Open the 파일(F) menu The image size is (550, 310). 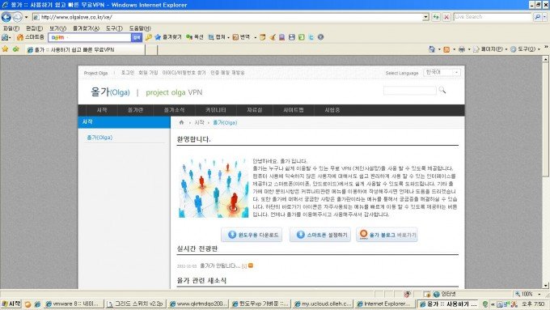11,28
